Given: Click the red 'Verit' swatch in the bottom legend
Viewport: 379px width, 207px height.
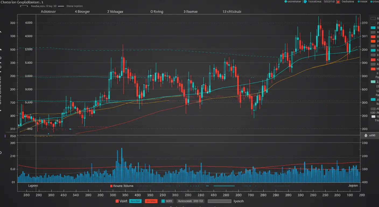Looking at the screenshot, I should coord(117,201).
